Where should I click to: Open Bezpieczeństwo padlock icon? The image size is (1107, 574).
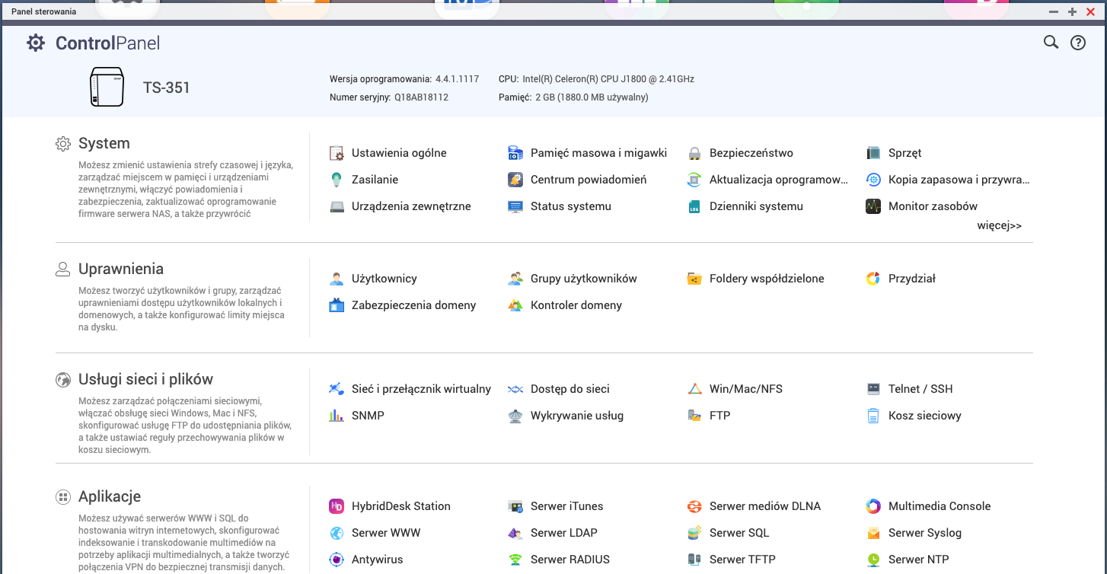click(694, 153)
